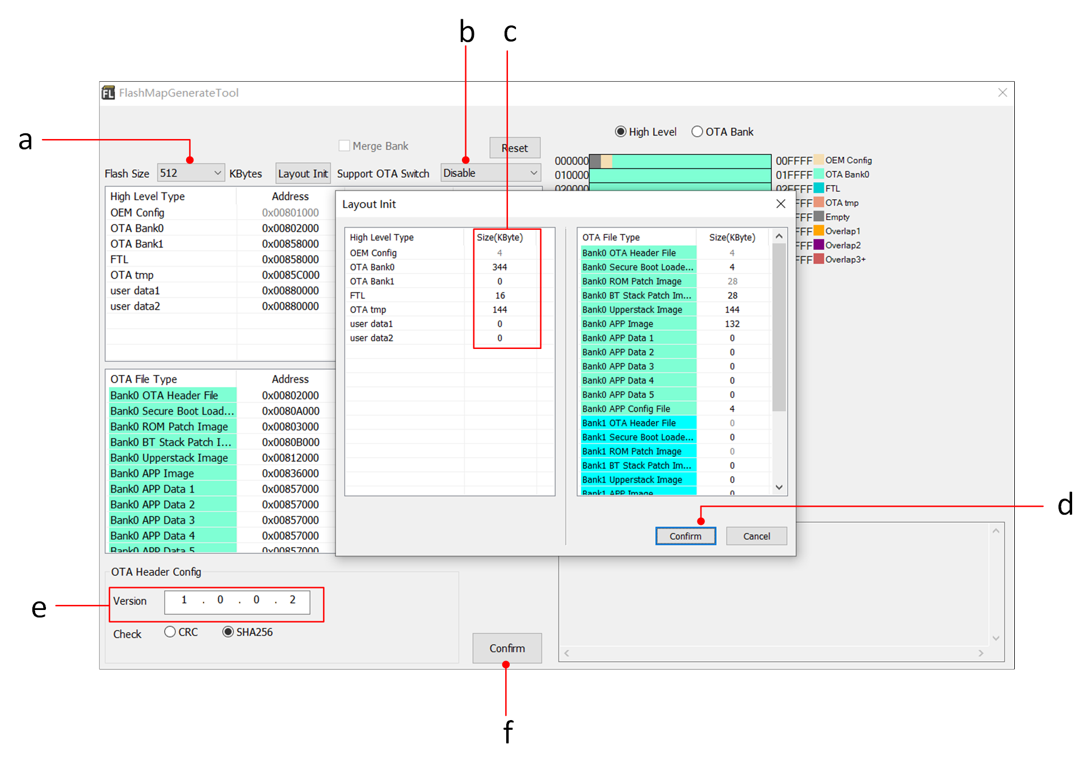1092x770 pixels.
Task: Choose CRC check option
Action: 170,632
